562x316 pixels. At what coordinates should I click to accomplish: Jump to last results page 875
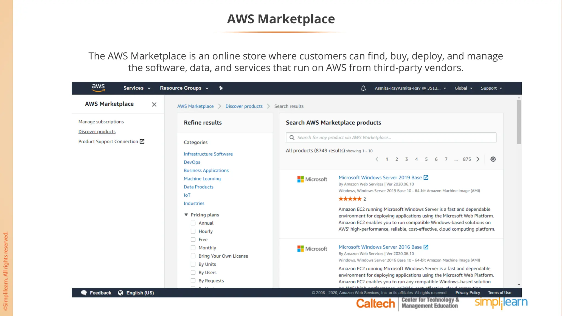[467, 159]
